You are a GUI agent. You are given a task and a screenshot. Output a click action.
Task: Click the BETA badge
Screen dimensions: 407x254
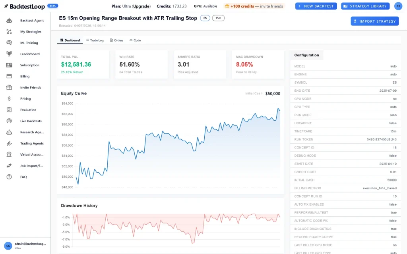53,6
